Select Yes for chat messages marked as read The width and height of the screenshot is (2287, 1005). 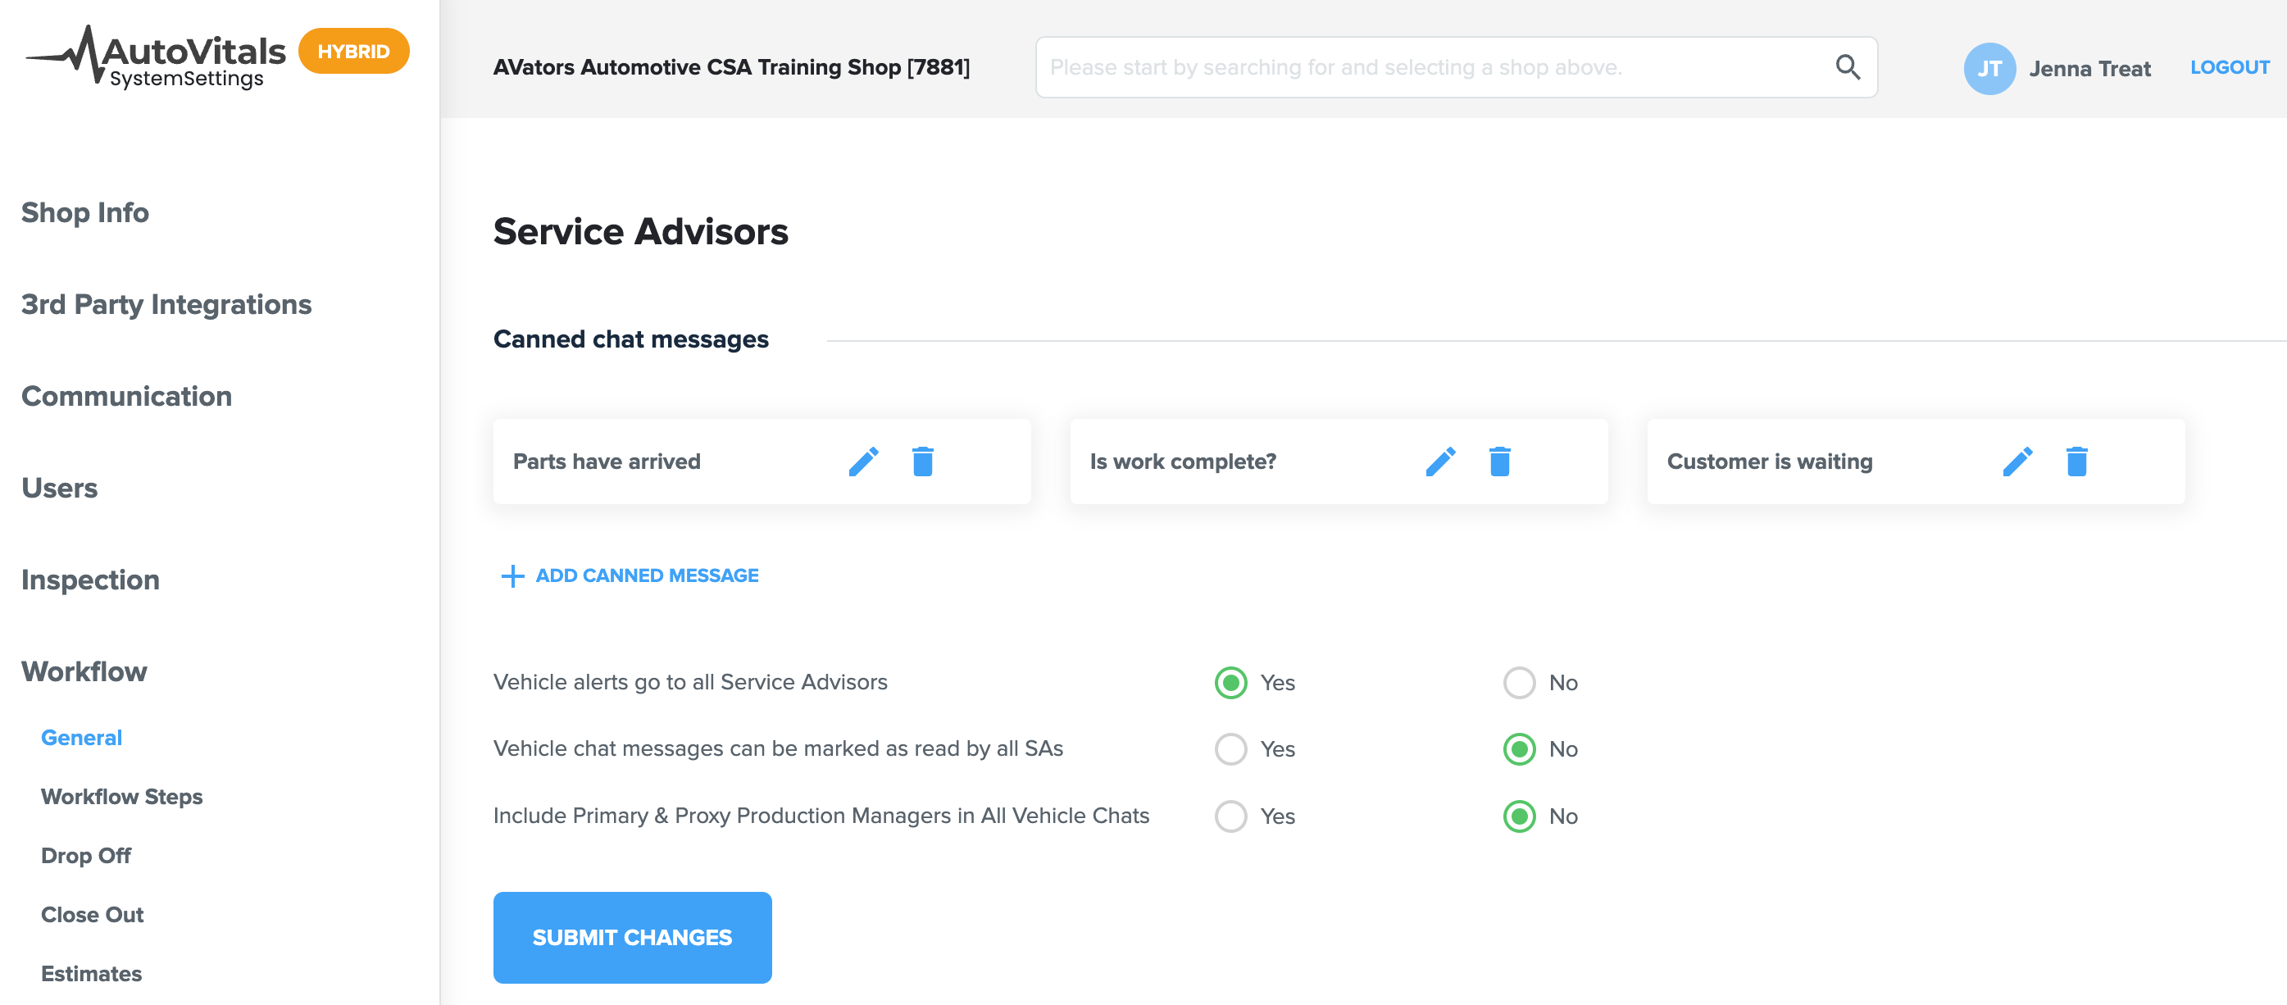pyautogui.click(x=1230, y=749)
